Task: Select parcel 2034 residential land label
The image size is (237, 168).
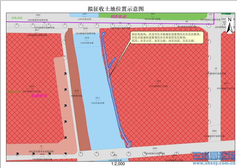Action: pyautogui.click(x=159, y=84)
